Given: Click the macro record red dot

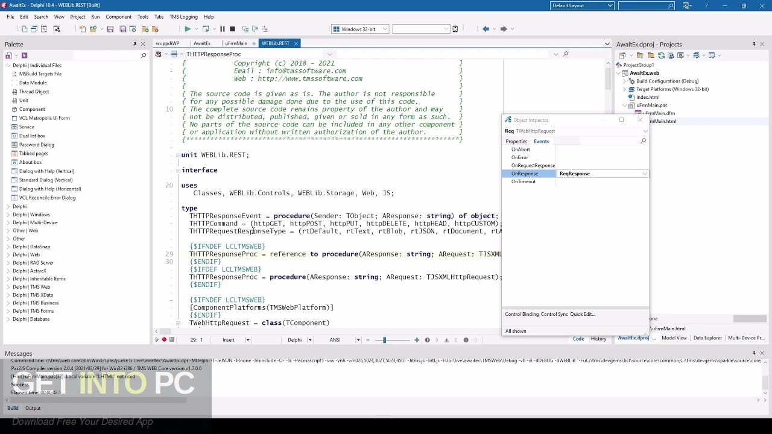Looking at the screenshot, I should (164, 340).
